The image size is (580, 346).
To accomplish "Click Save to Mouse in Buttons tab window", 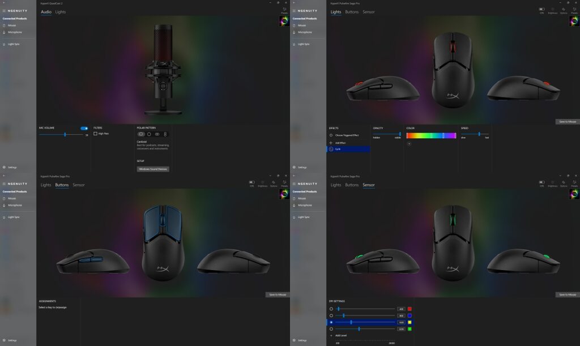I will click(x=278, y=294).
